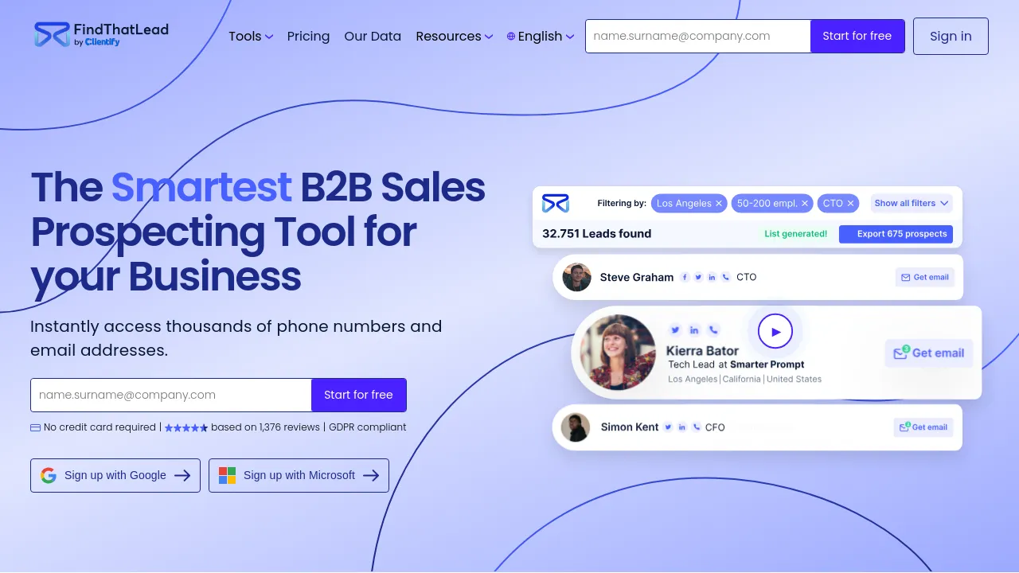Focus the email field in the navigation bar
Screen dimensions: 1019x573
coord(698,36)
